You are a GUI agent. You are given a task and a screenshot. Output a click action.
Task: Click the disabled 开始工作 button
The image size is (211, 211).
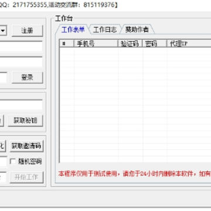pyautogui.click(x=26, y=177)
